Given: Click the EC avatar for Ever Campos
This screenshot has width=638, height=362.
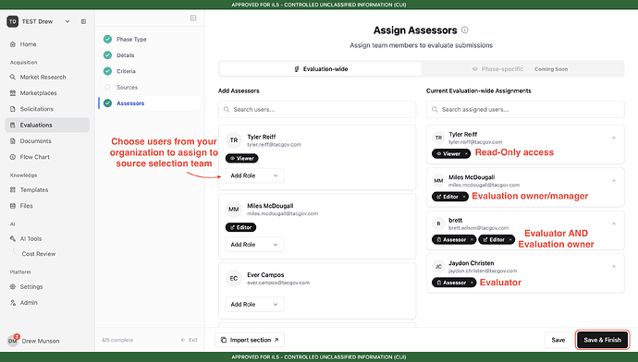Looking at the screenshot, I should click(234, 278).
